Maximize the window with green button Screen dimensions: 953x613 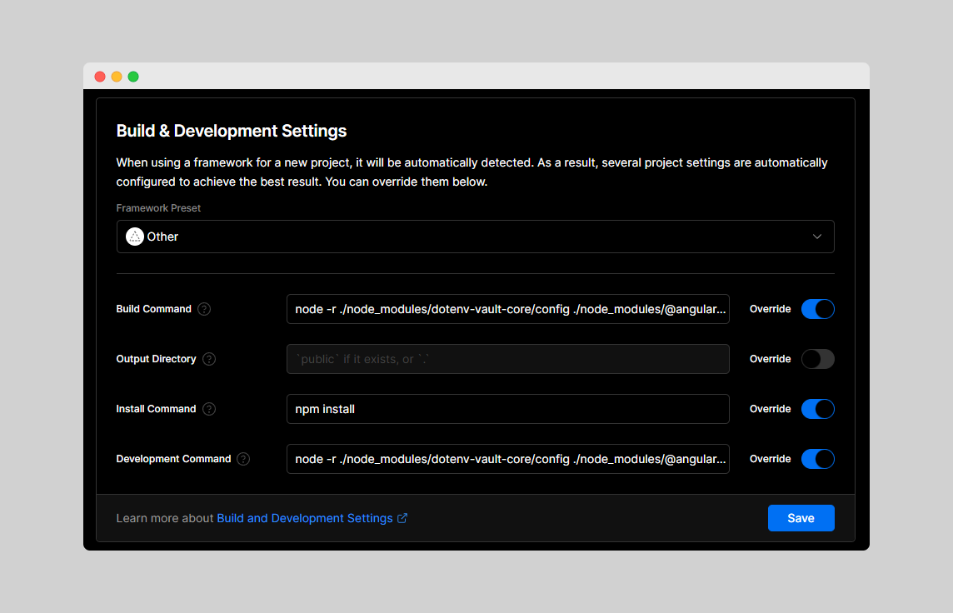133,77
